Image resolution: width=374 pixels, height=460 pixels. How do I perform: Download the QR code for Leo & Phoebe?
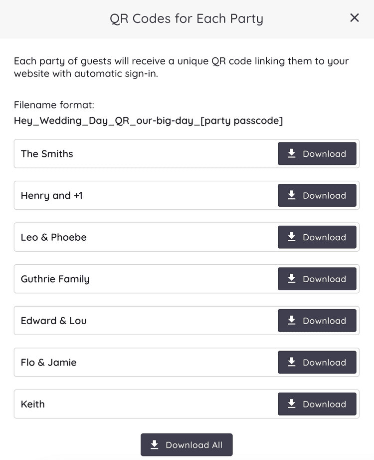(317, 237)
